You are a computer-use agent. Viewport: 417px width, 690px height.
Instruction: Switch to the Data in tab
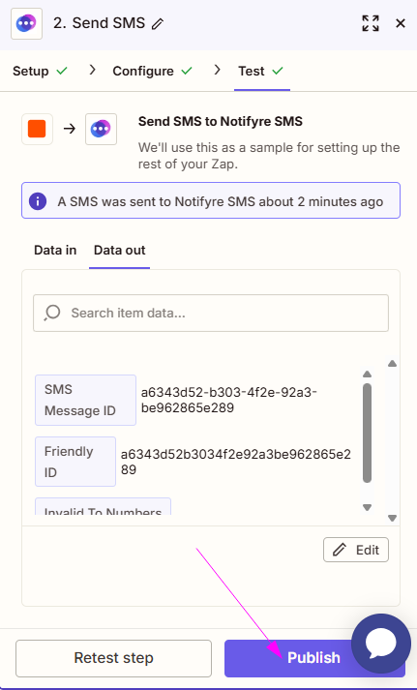[x=55, y=250]
